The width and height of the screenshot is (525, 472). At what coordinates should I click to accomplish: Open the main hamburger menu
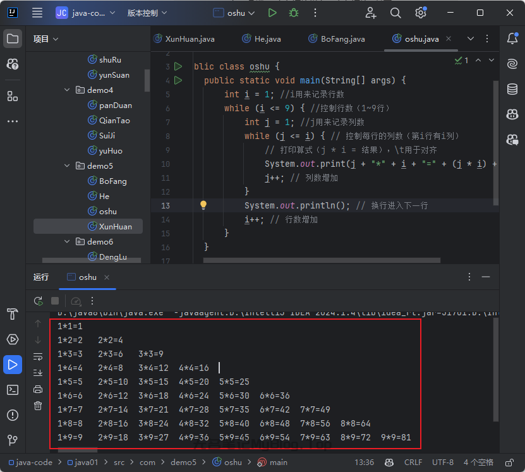pyautogui.click(x=37, y=13)
